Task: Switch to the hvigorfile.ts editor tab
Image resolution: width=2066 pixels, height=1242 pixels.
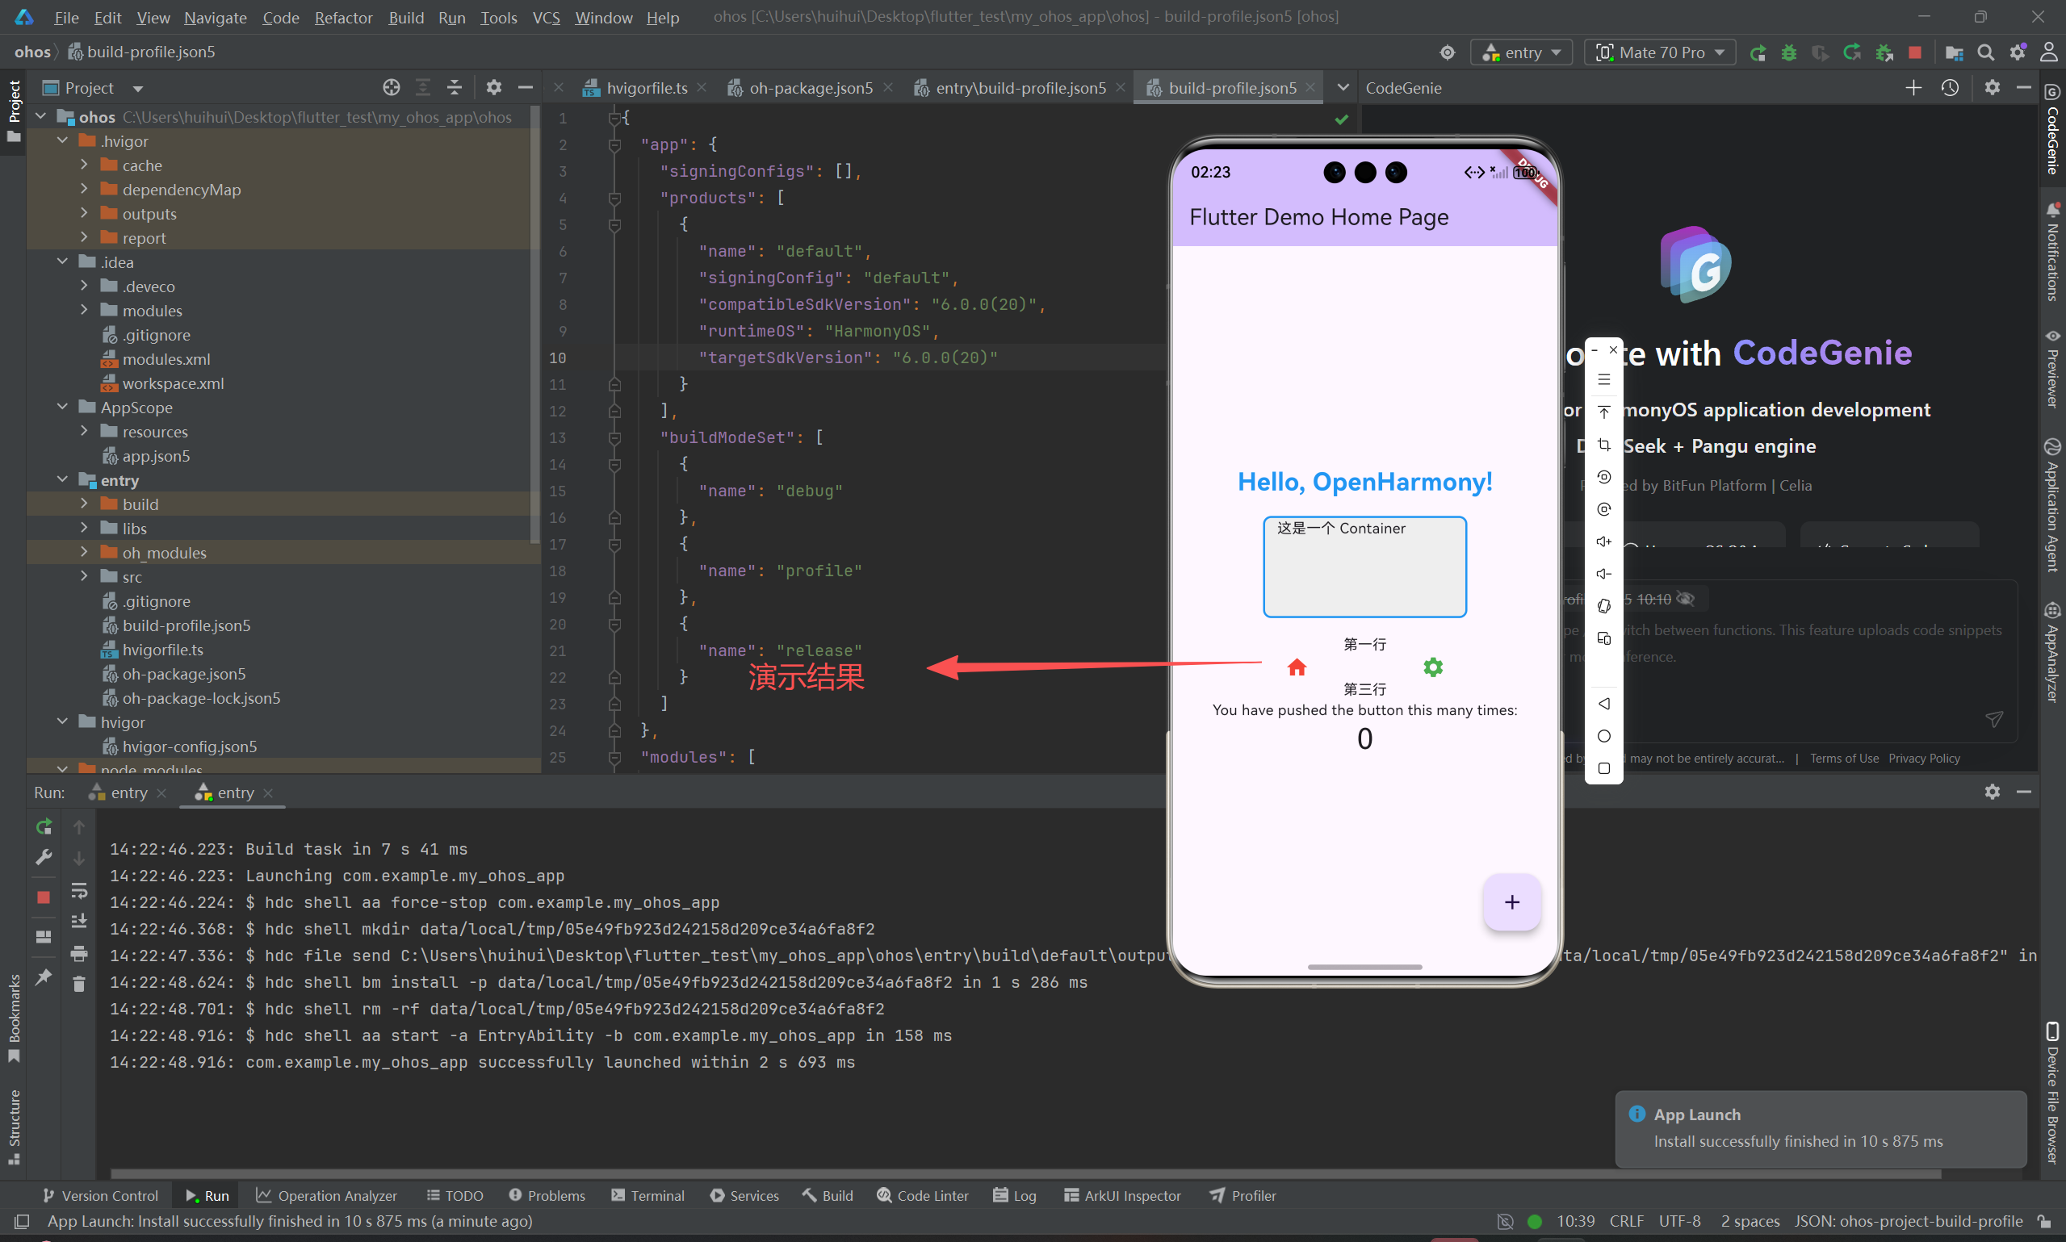Action: (x=645, y=88)
